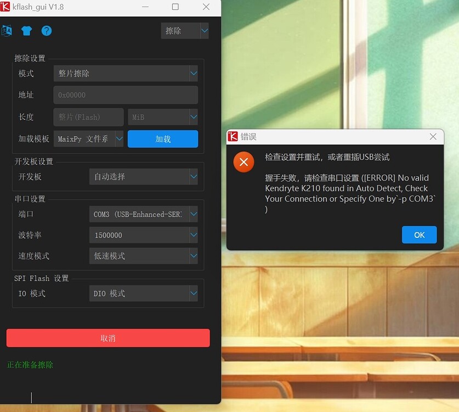Image resolution: width=459 pixels, height=412 pixels.
Task: Click the 错误 dialog title text
Action: click(248, 137)
